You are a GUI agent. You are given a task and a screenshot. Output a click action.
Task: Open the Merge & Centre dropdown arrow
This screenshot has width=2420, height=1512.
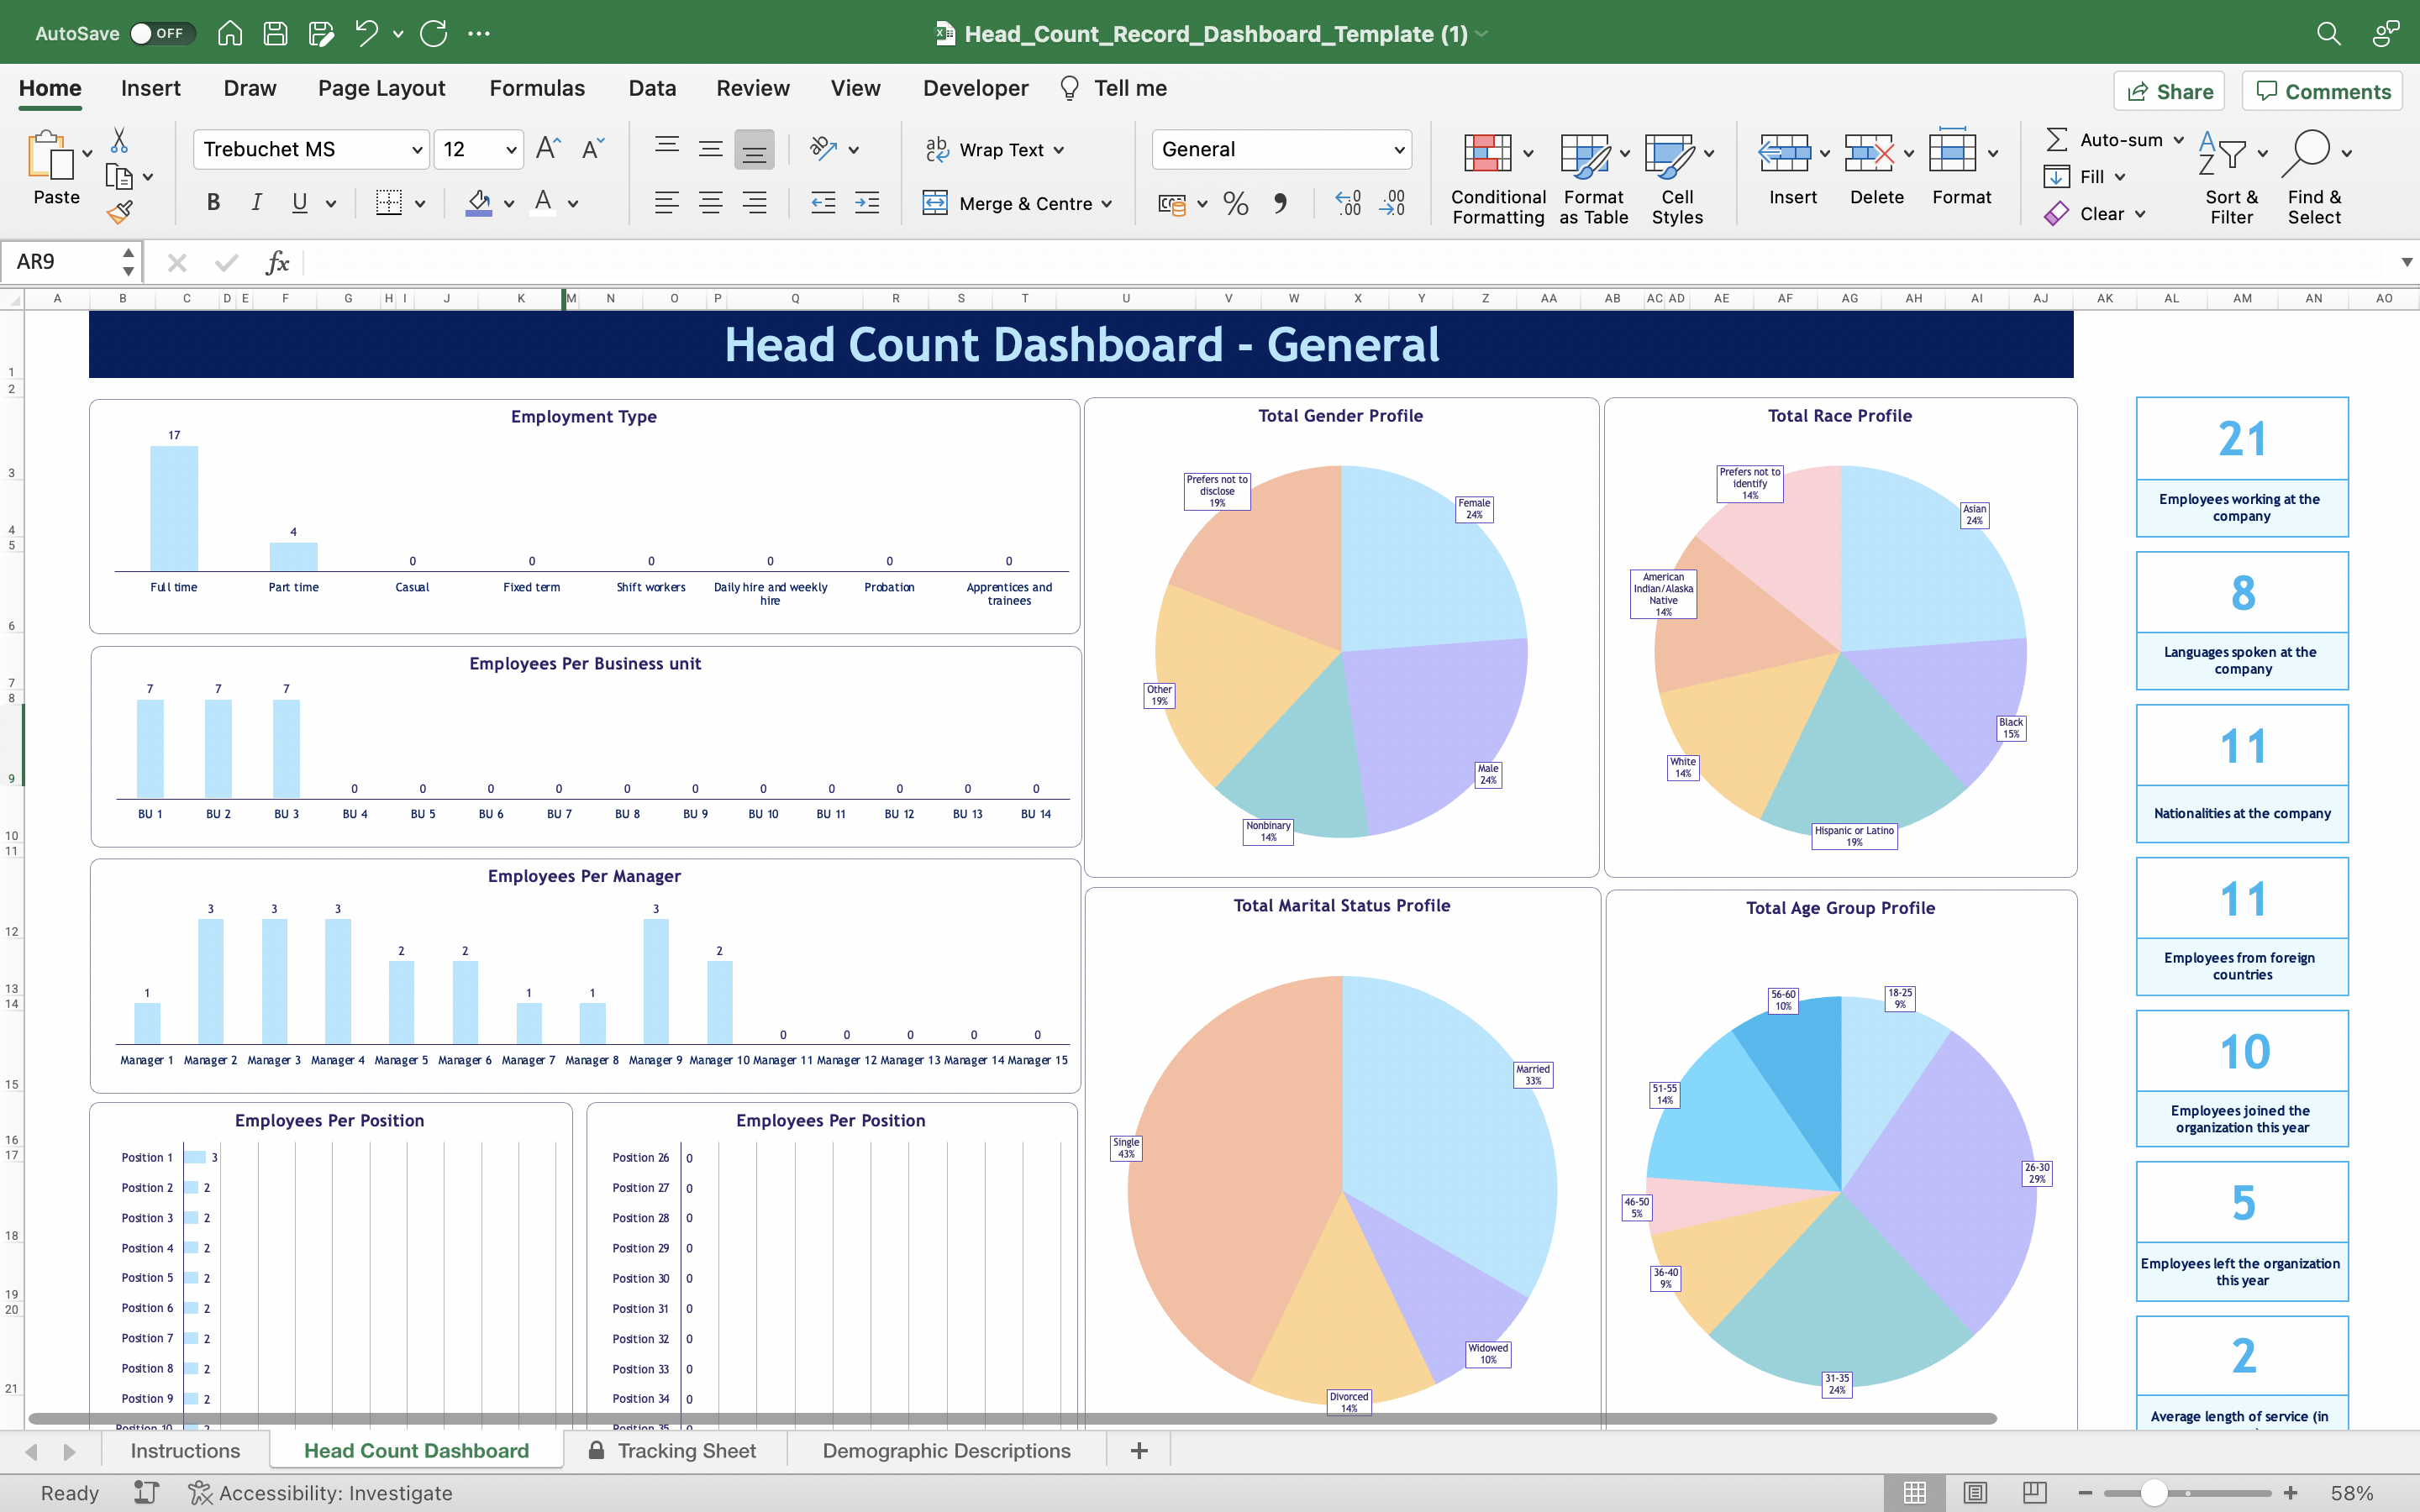point(1107,204)
